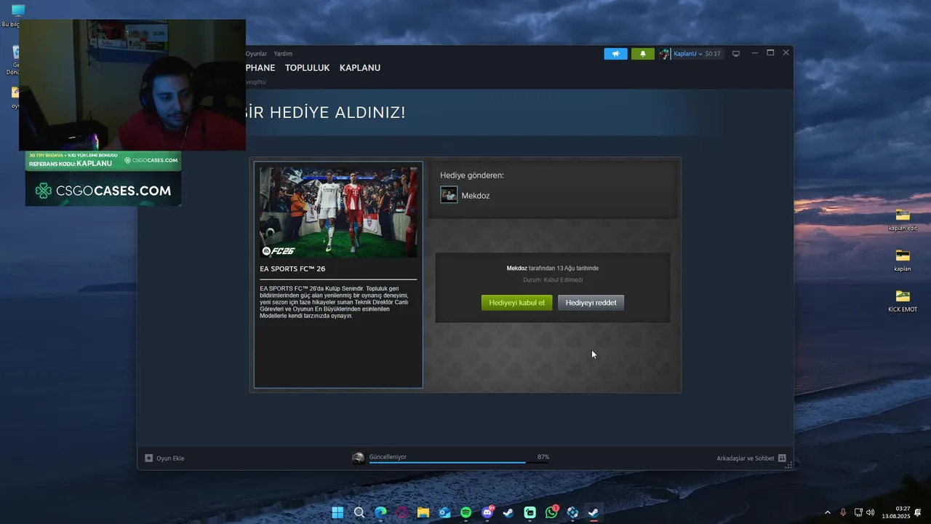Open the Oyunlar menu

tap(256, 54)
